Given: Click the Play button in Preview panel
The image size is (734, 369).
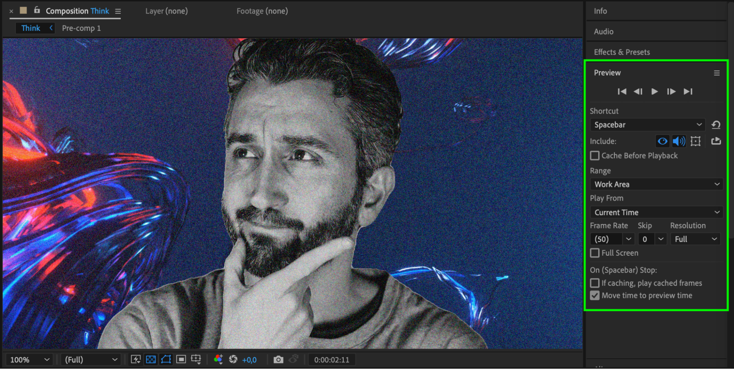Looking at the screenshot, I should pyautogui.click(x=654, y=91).
